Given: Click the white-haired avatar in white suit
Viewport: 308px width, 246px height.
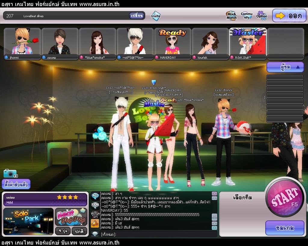Looking at the screenshot, I should tap(122, 144).
